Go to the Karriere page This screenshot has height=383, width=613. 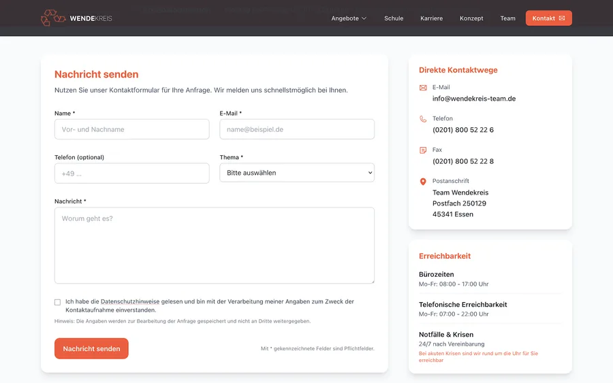(431, 18)
